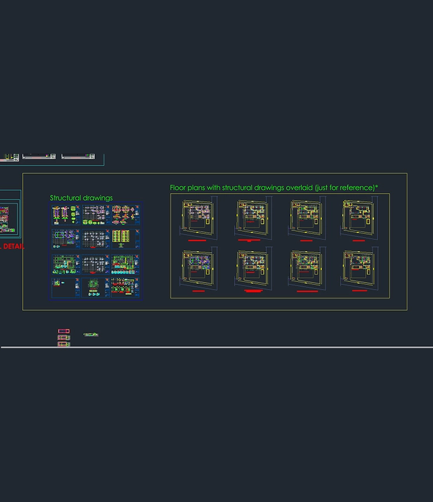Click the red 'DETAIL' text at left edge
Viewport: 433px width, 502px height.
pyautogui.click(x=13, y=247)
